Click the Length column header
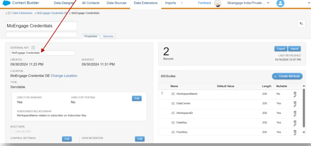311x146 pixels. pyautogui.click(x=267, y=86)
